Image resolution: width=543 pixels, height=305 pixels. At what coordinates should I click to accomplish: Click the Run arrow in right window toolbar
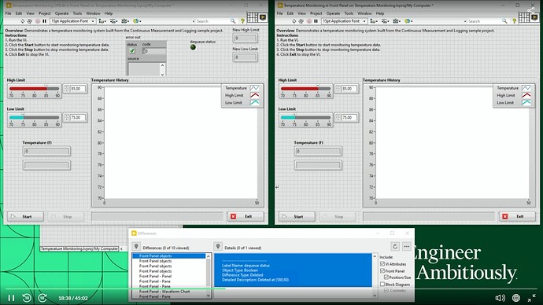[x=294, y=21]
